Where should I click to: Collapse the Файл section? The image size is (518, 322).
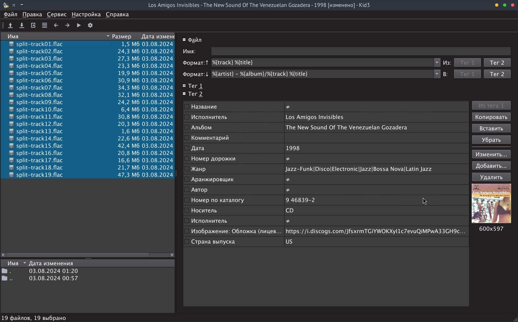click(184, 40)
